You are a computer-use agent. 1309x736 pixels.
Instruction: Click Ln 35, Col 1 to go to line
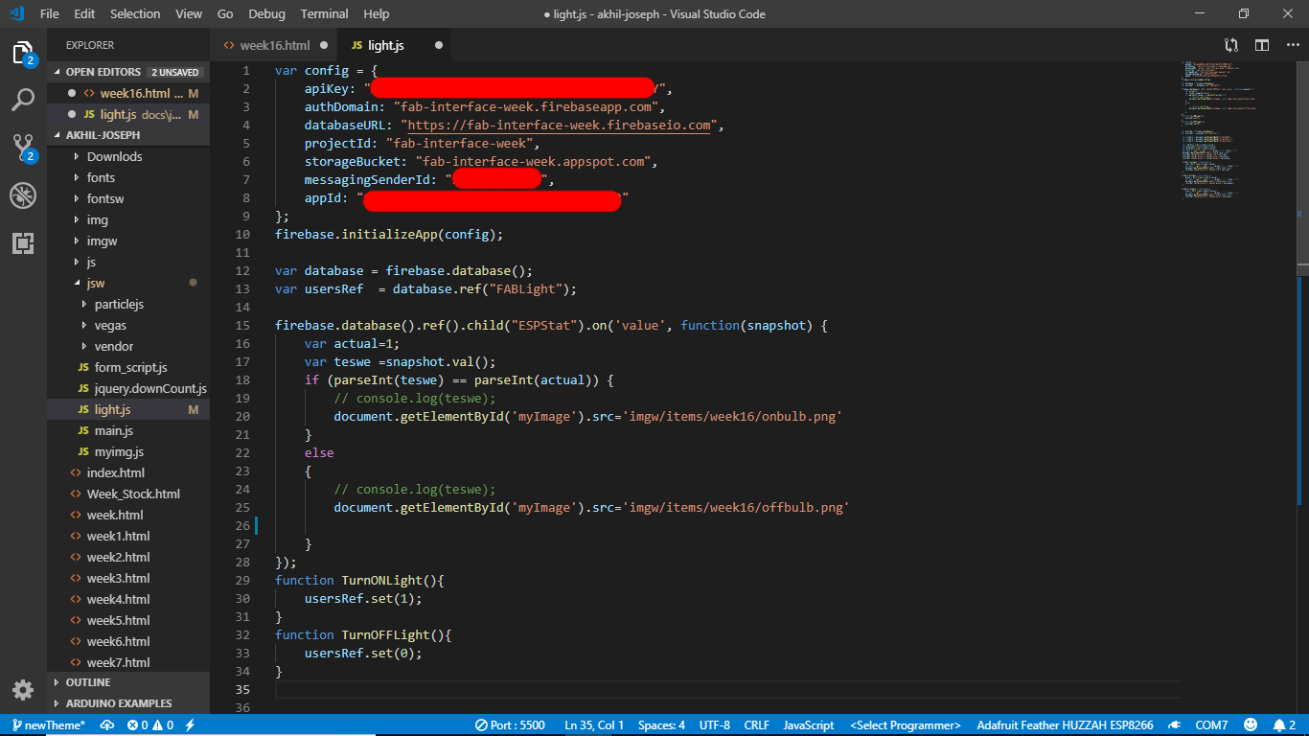[x=594, y=725]
